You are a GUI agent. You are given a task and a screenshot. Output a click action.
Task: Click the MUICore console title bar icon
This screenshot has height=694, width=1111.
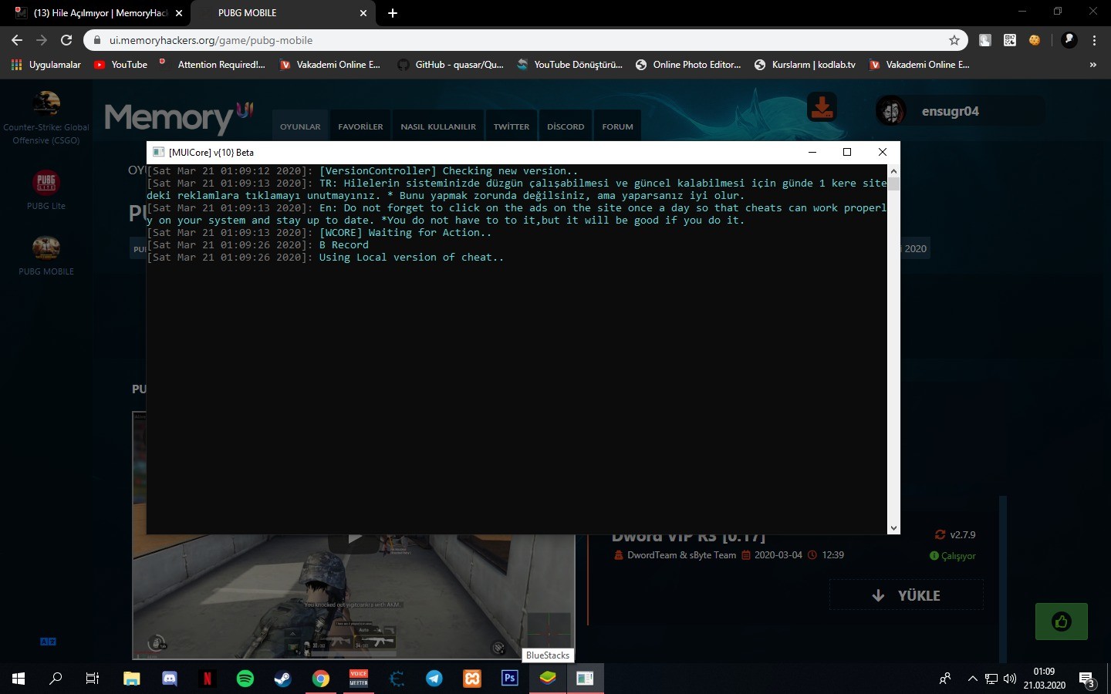click(159, 152)
